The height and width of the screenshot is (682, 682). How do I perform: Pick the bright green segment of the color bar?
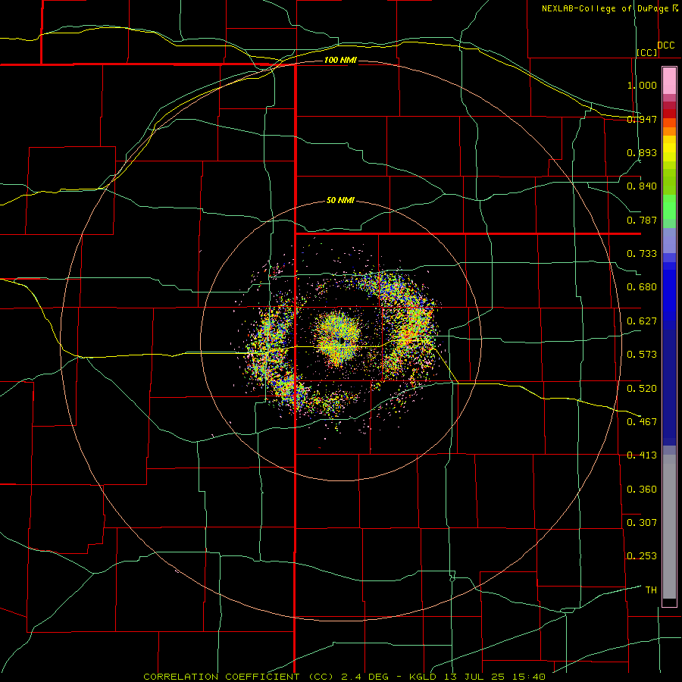point(669,207)
